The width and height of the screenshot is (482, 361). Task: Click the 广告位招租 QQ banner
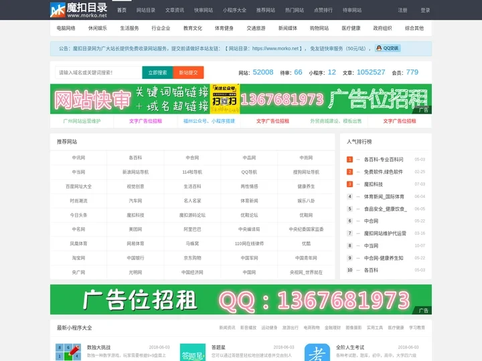(241, 299)
